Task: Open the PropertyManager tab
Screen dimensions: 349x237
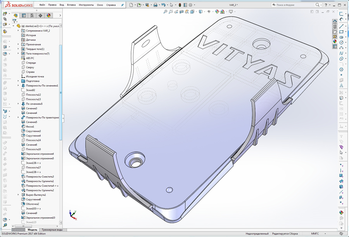Action: click(x=24, y=16)
